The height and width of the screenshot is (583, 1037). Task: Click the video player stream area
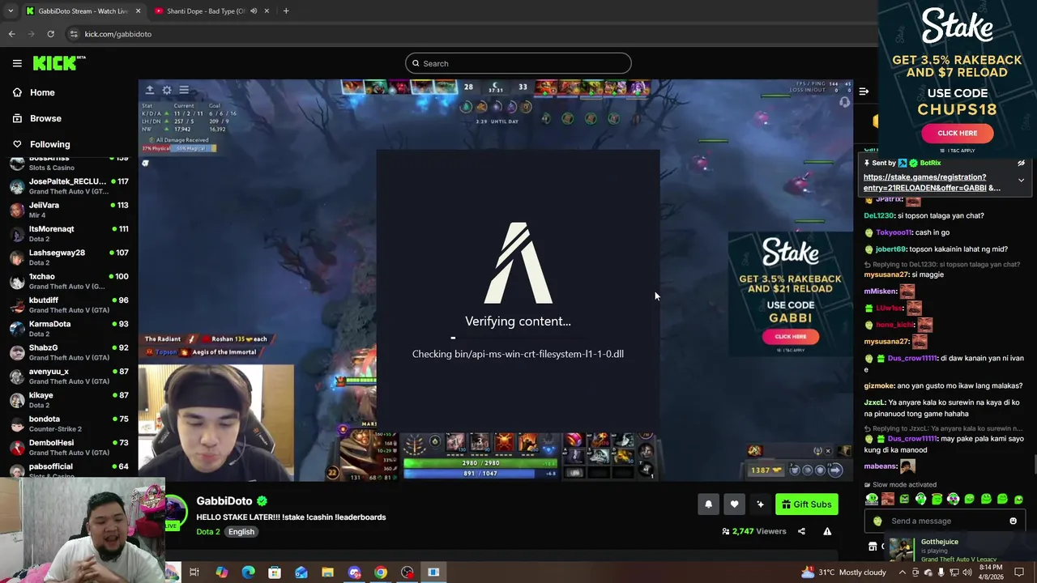coord(495,280)
